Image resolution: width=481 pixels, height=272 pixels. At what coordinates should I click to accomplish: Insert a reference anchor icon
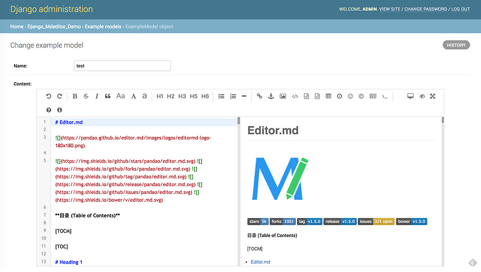pos(271,96)
